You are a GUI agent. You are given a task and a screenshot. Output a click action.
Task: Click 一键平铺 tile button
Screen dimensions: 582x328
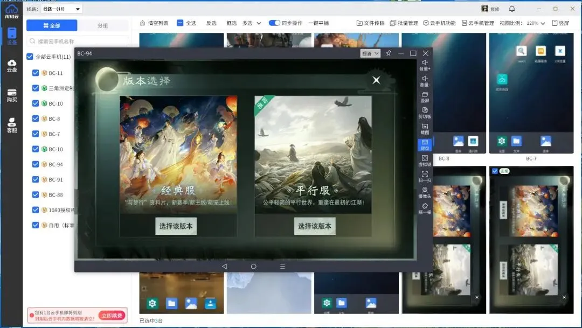[318, 23]
